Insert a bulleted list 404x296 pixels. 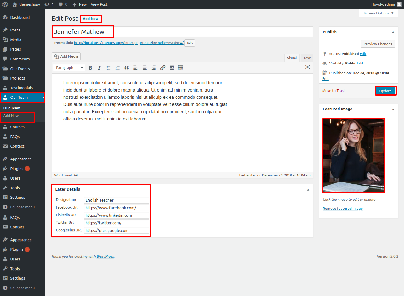[x=109, y=68]
